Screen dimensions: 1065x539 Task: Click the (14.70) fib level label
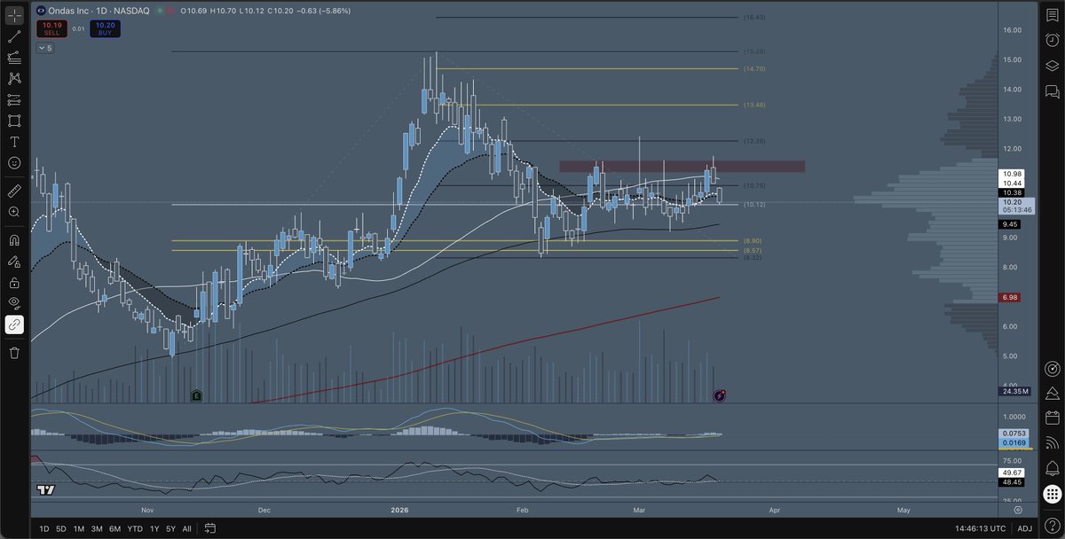coord(753,68)
